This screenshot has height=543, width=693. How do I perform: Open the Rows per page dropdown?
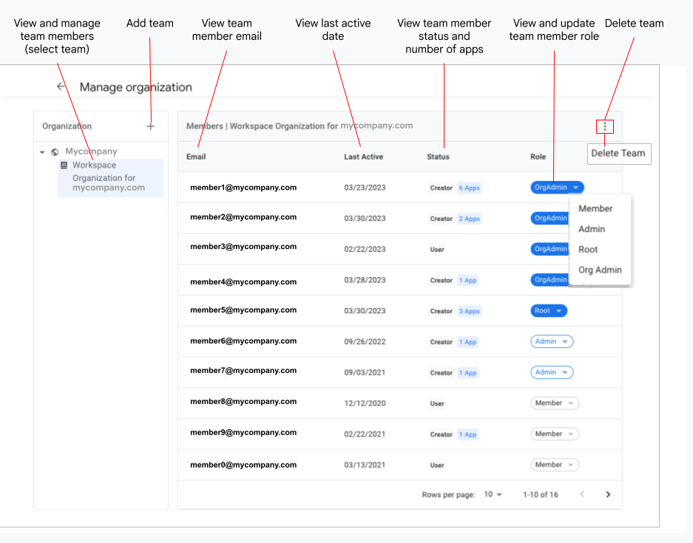click(x=493, y=494)
